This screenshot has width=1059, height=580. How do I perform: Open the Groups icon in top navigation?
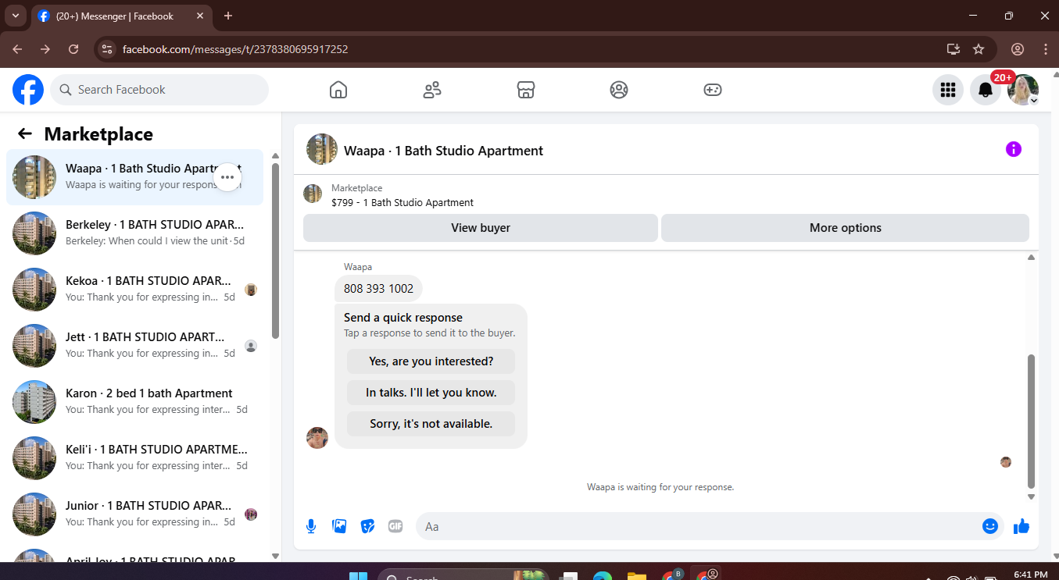pos(619,90)
